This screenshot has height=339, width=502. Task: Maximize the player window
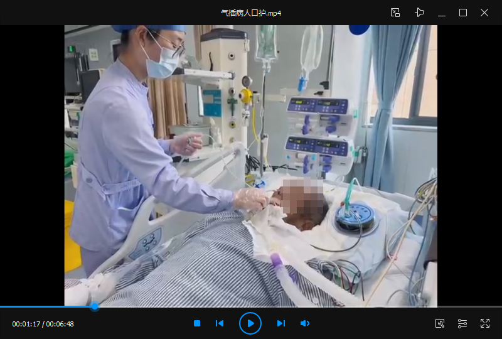(463, 13)
